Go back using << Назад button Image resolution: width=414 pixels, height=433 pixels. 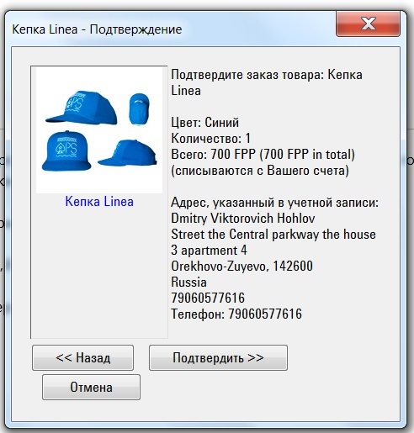click(82, 357)
